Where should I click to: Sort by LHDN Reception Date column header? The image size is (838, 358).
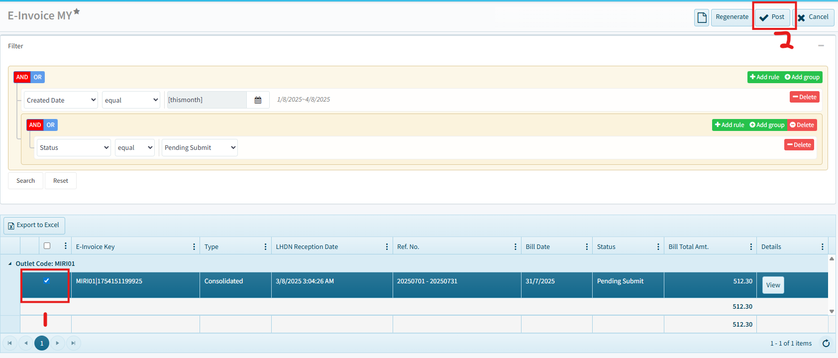[x=307, y=247]
